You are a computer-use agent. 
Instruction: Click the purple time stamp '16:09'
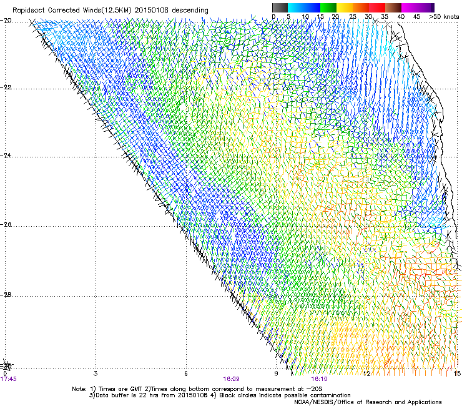(231, 379)
